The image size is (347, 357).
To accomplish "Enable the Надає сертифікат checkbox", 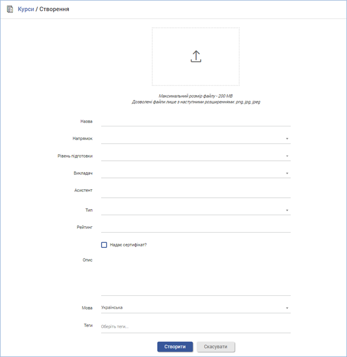I will tap(104, 245).
